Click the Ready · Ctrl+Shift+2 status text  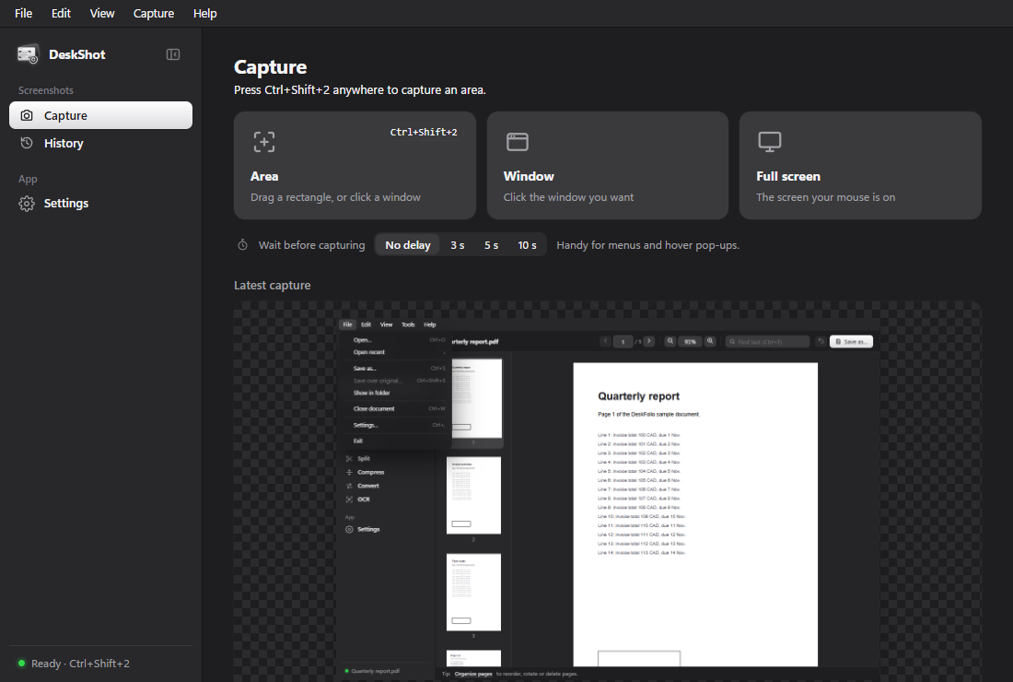(x=80, y=664)
